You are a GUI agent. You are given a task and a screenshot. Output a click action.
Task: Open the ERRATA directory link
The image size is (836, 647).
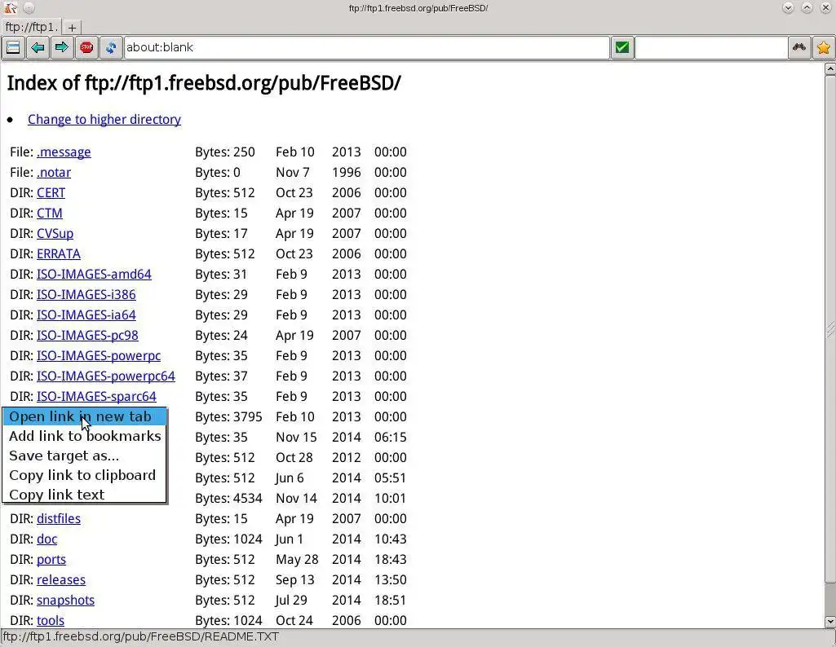click(59, 254)
